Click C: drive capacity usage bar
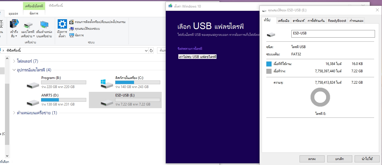Screen dimensions: 382x165 coord(138,82)
